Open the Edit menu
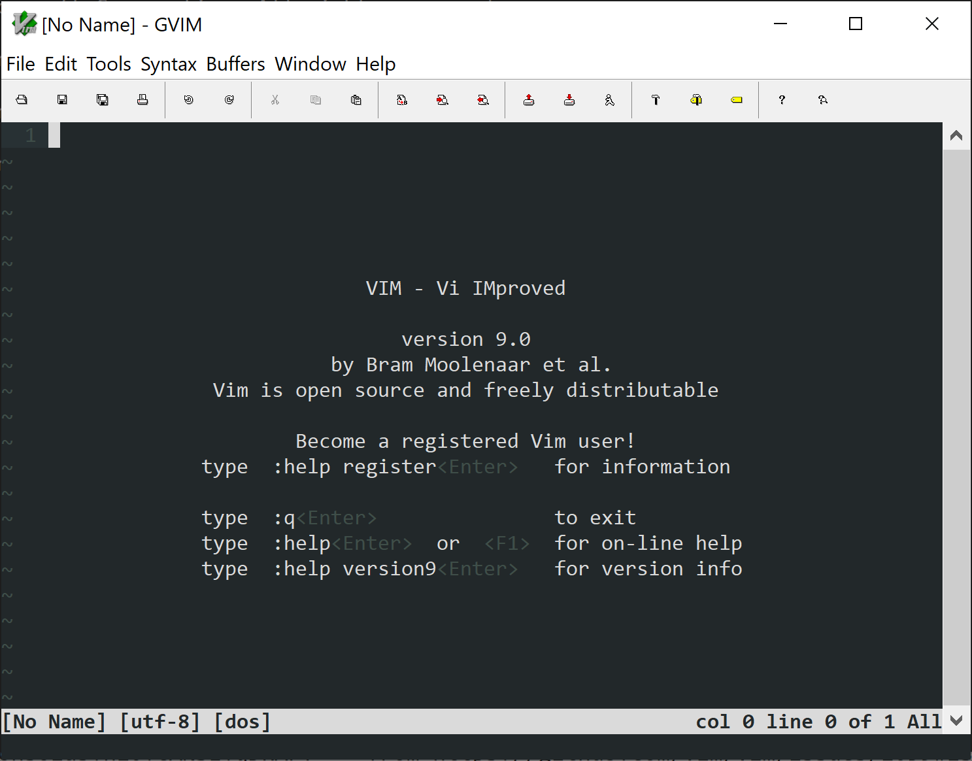Image resolution: width=972 pixels, height=761 pixels. pyautogui.click(x=61, y=64)
